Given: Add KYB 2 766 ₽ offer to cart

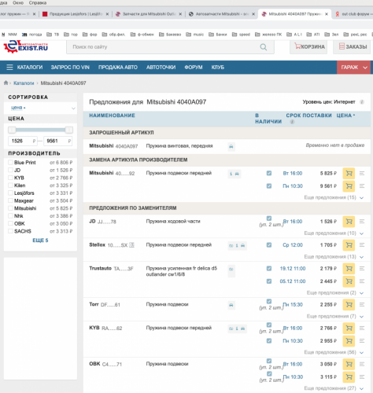Looking at the screenshot, I should tap(349, 329).
